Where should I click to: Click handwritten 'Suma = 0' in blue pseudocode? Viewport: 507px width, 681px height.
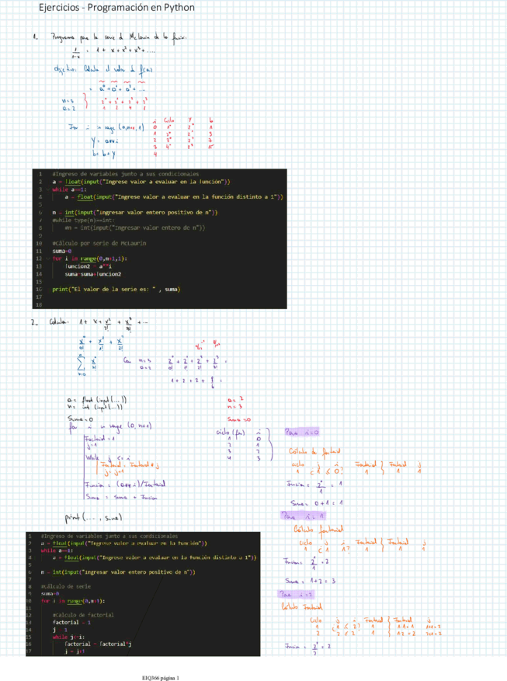tap(80, 419)
